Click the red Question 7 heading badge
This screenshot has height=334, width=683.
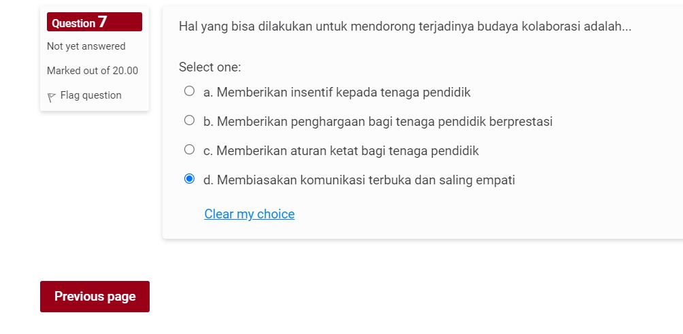point(95,22)
